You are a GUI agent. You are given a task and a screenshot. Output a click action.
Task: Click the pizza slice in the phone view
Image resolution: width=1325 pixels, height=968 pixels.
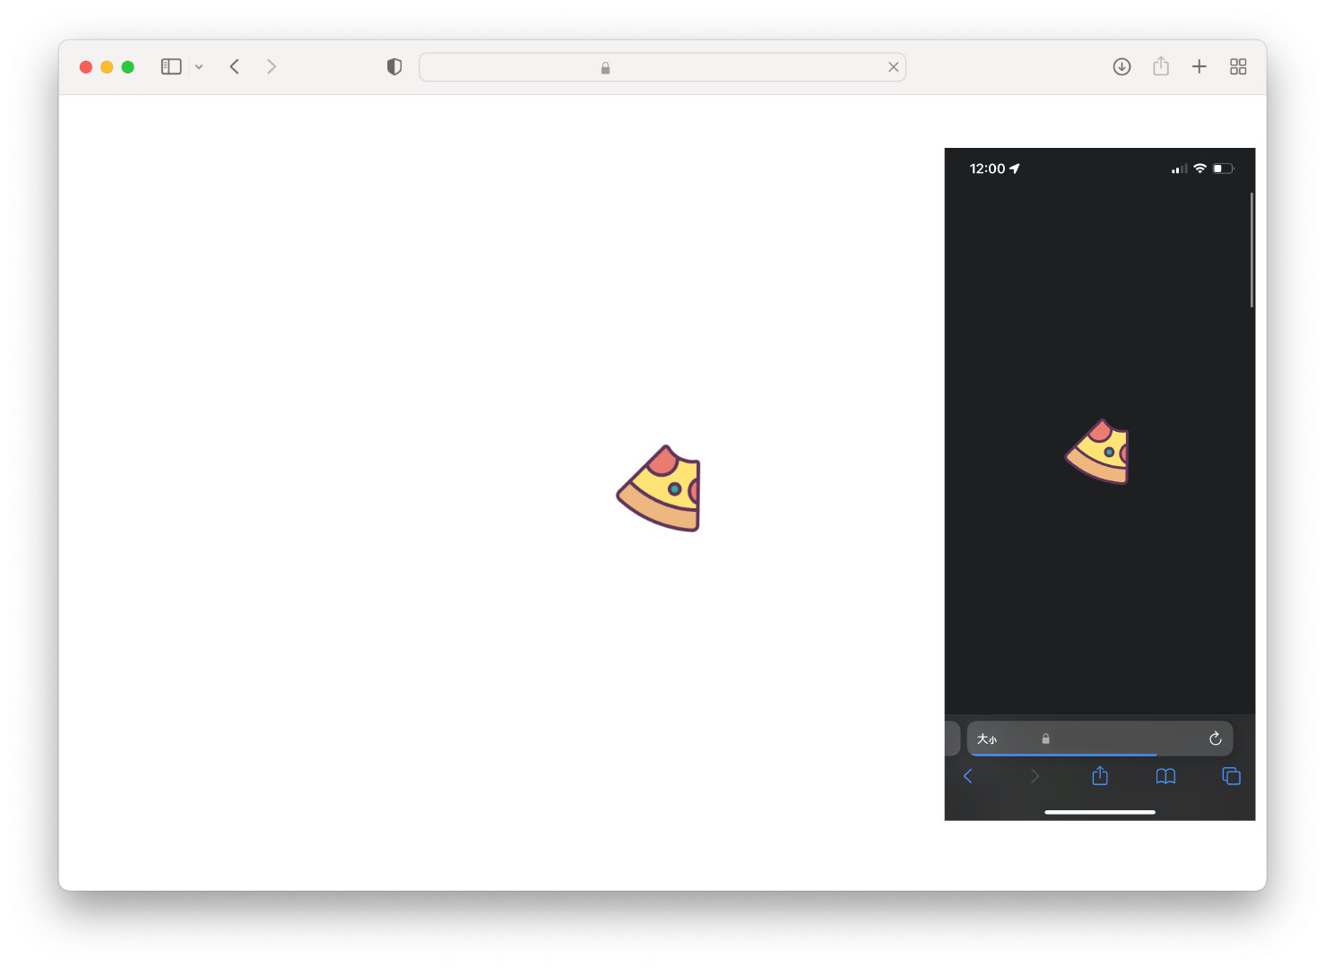1099,452
